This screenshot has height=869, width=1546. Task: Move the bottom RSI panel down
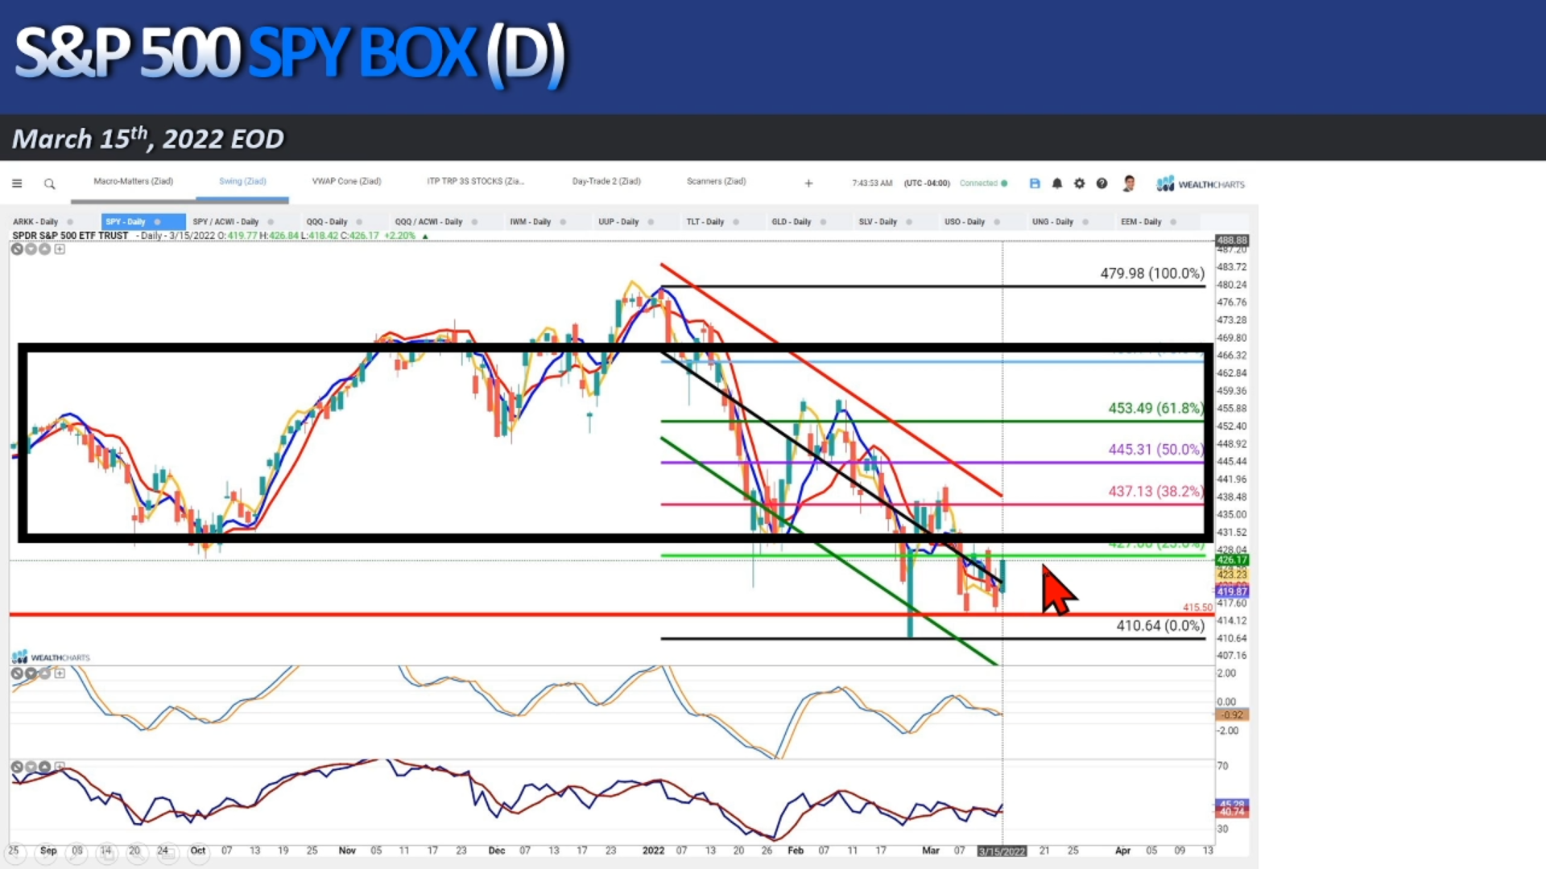pos(31,767)
